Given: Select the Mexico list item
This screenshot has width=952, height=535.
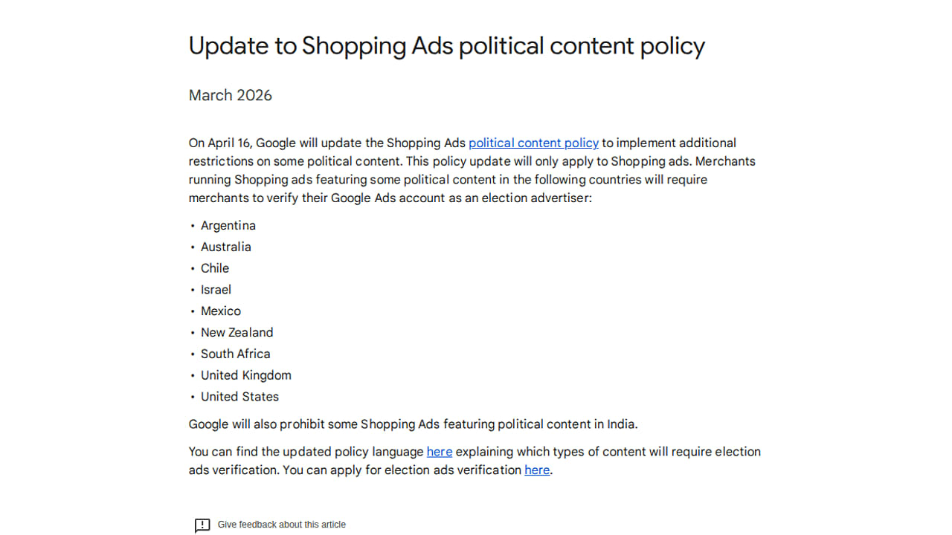Looking at the screenshot, I should tap(221, 311).
